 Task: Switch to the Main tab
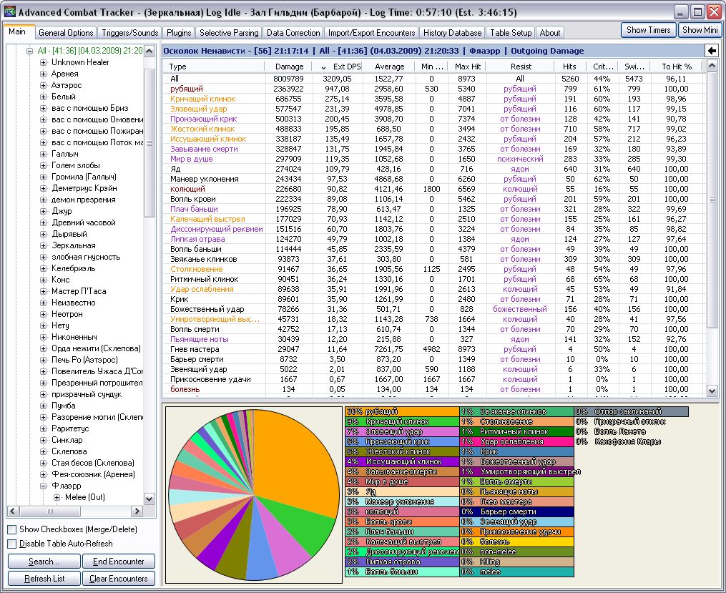[x=17, y=32]
